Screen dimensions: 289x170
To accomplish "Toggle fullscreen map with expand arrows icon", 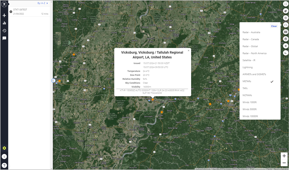I will click(286, 4).
